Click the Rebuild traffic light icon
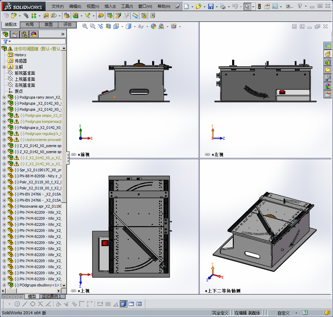Screen dimensions: 333x317 [x=259, y=6]
